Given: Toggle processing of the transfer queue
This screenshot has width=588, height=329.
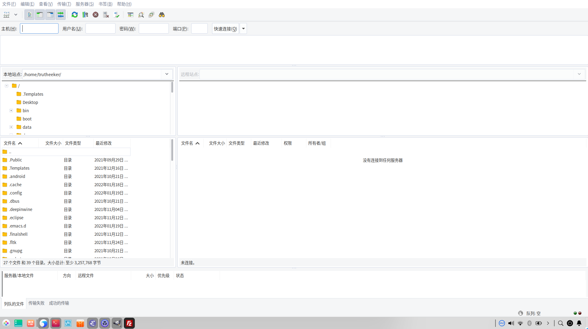Looking at the screenshot, I should click(85, 15).
